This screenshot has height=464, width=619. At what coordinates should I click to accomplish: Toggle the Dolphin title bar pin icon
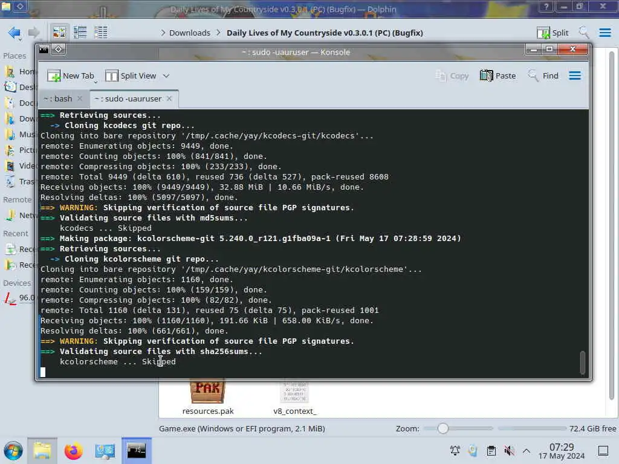point(20,6)
